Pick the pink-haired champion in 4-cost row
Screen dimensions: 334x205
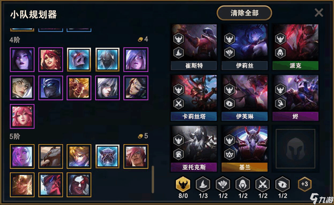[22, 116]
